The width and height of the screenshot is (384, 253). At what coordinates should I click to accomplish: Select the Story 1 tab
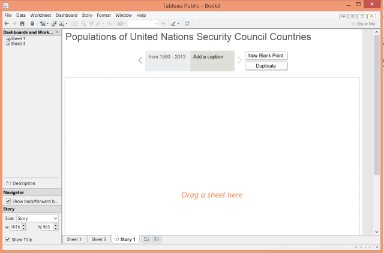[125, 239]
